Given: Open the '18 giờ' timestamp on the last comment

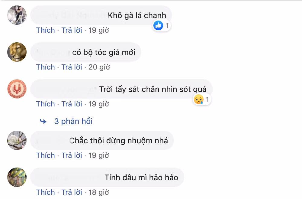Looking at the screenshot, I should pyautogui.click(x=100, y=192).
